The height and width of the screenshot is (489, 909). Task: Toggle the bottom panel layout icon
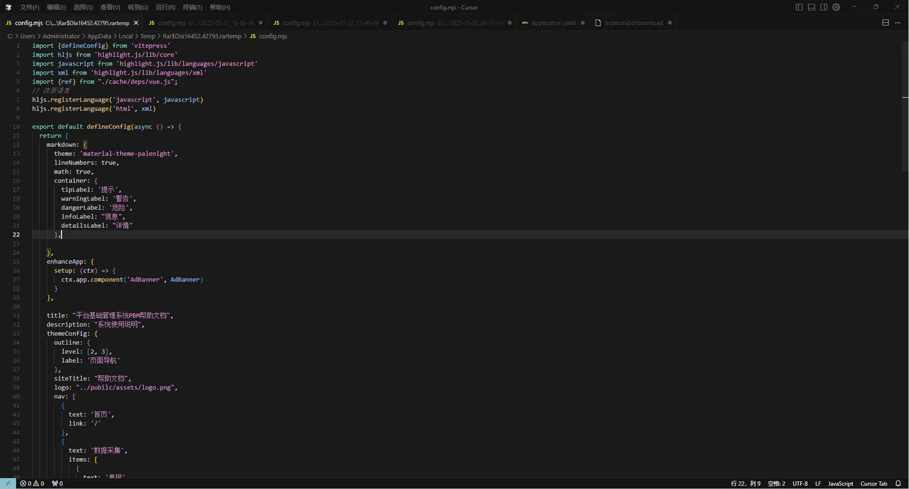point(812,7)
